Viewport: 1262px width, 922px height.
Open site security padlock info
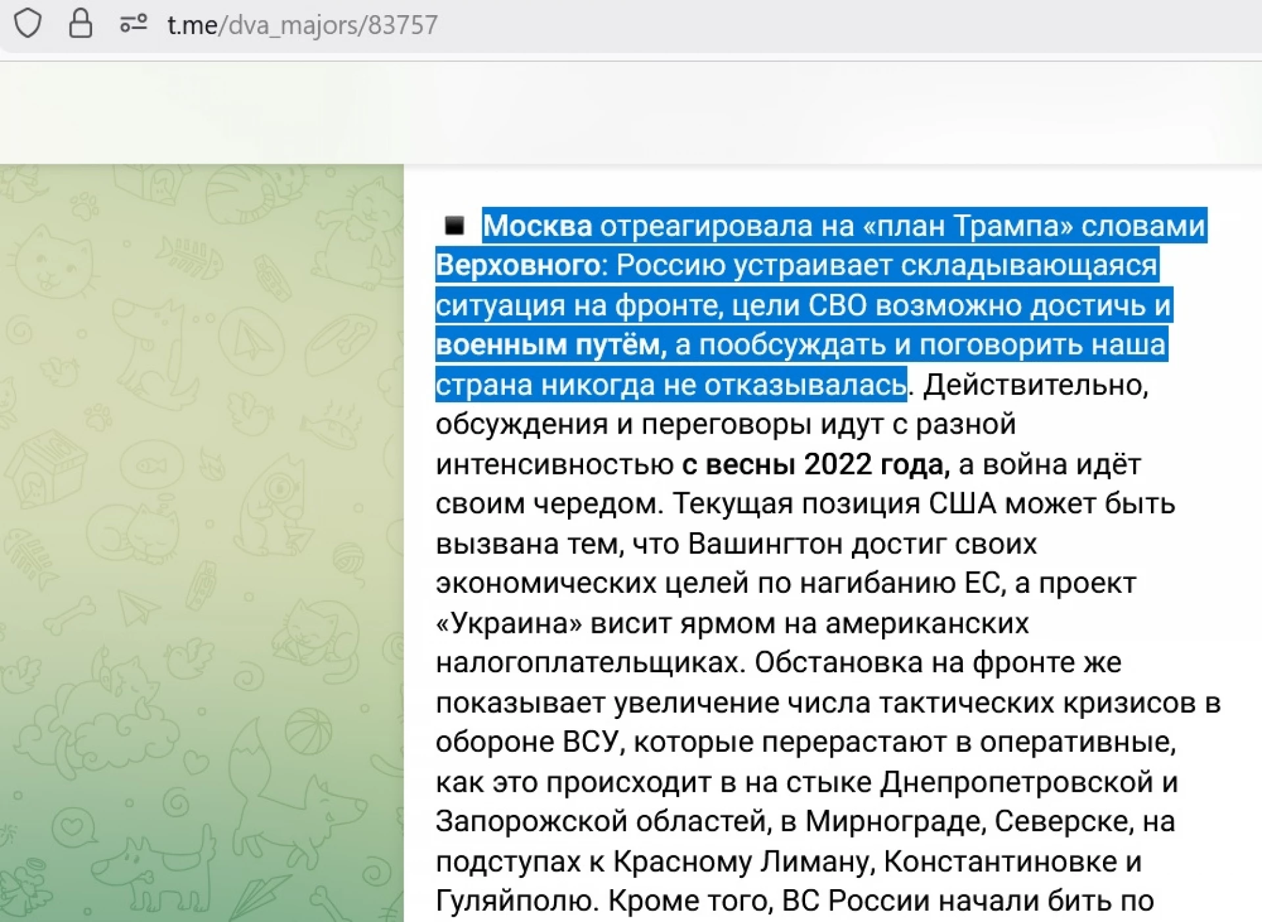pyautogui.click(x=80, y=24)
